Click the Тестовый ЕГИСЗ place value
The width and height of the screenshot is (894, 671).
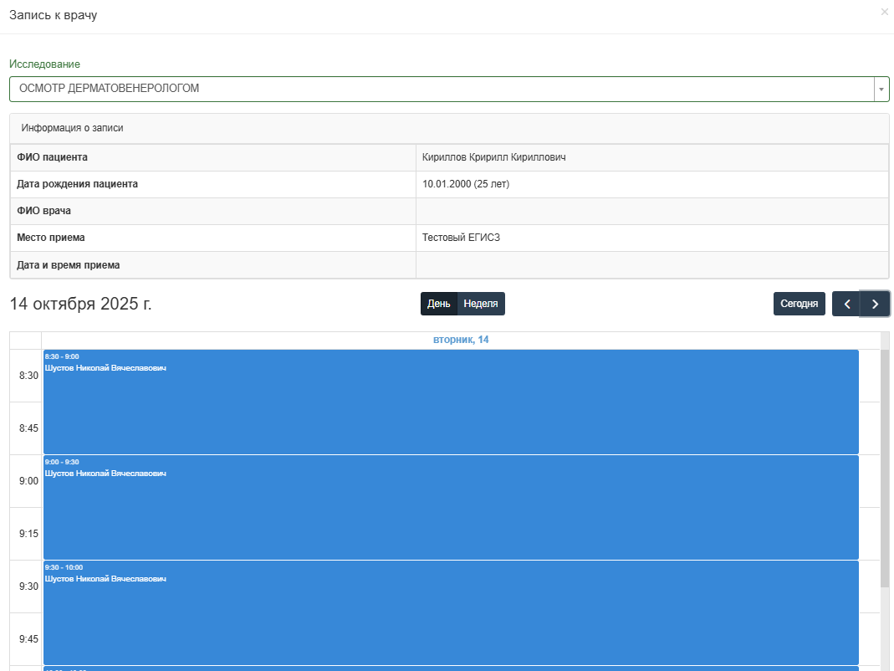coord(461,238)
